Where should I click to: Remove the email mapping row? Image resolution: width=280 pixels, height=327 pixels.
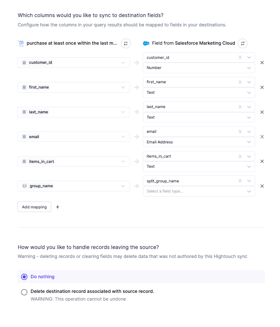click(x=262, y=136)
